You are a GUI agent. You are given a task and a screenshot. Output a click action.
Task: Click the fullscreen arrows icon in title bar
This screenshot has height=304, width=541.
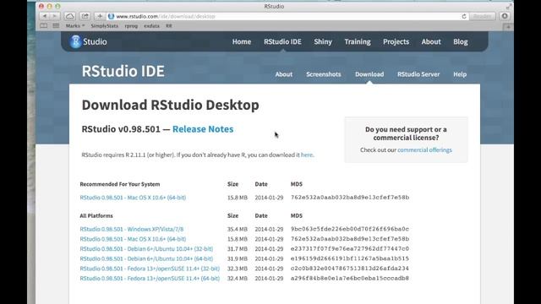(509, 7)
